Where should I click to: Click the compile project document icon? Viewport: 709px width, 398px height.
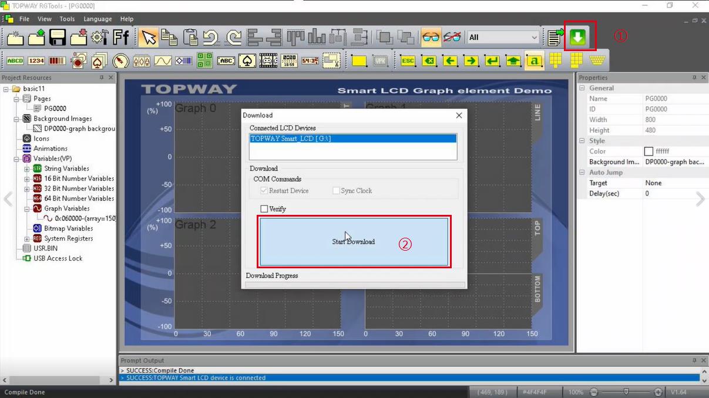click(555, 37)
